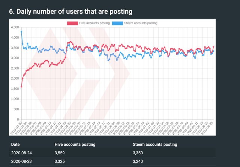Click the Steem accounts posting column header

coord(155,145)
